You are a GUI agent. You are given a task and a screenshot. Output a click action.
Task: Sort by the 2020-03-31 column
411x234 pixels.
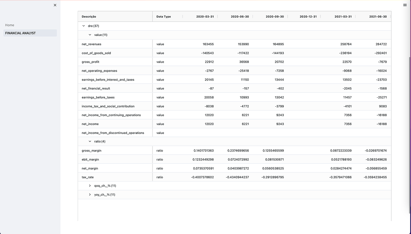click(205, 16)
